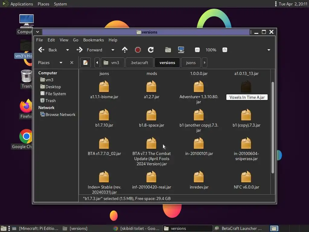
Task: Open the Edit menu
Action: 51,40
